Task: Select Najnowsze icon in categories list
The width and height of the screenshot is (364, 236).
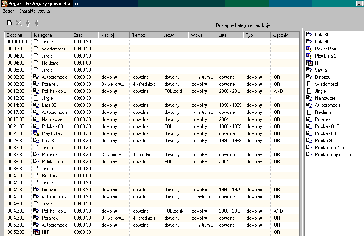Action: [x=309, y=98]
